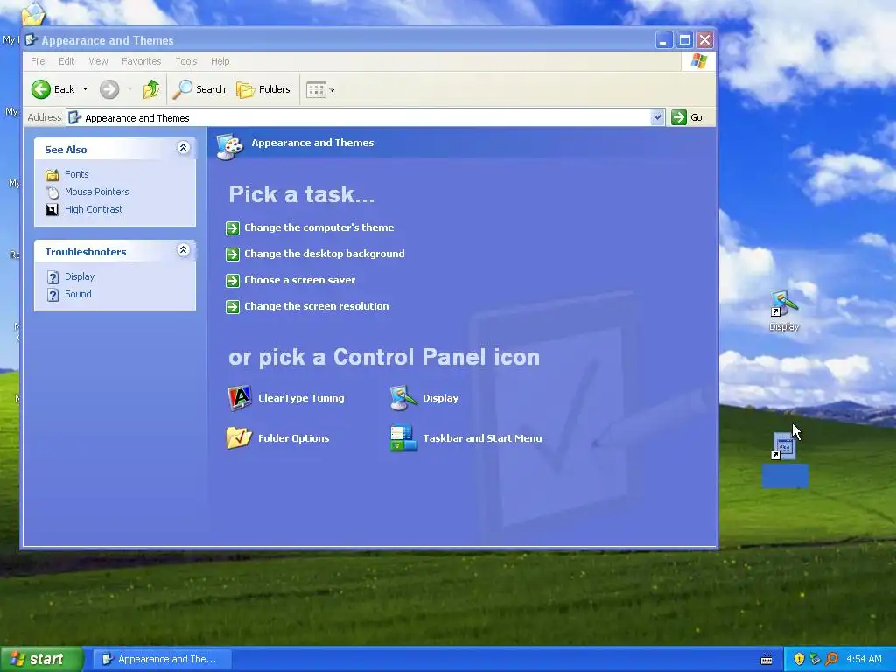Open the Display control panel icon
Viewport: 896px width, 672px height.
(403, 398)
